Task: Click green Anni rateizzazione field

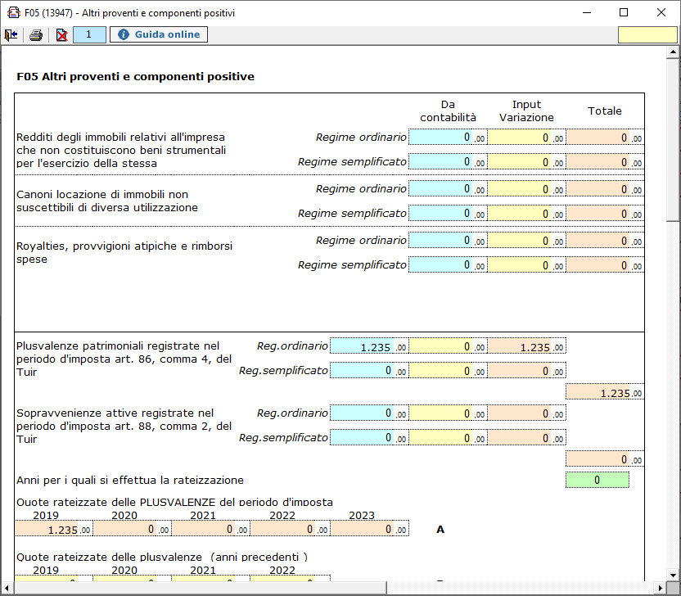Action: click(598, 480)
